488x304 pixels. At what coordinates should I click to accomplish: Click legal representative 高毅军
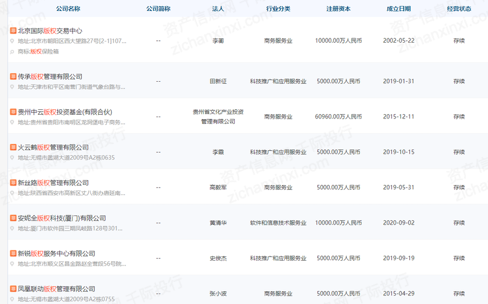point(218,187)
